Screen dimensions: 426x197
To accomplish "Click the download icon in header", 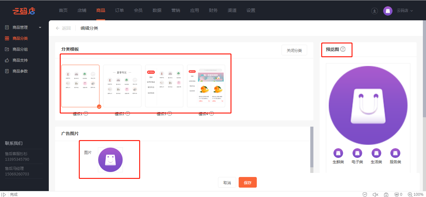I will tap(374, 11).
